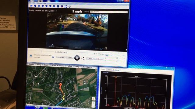Screen dimensions: 195x109
Task: Pause the video playback
Action: (x=77, y=58)
